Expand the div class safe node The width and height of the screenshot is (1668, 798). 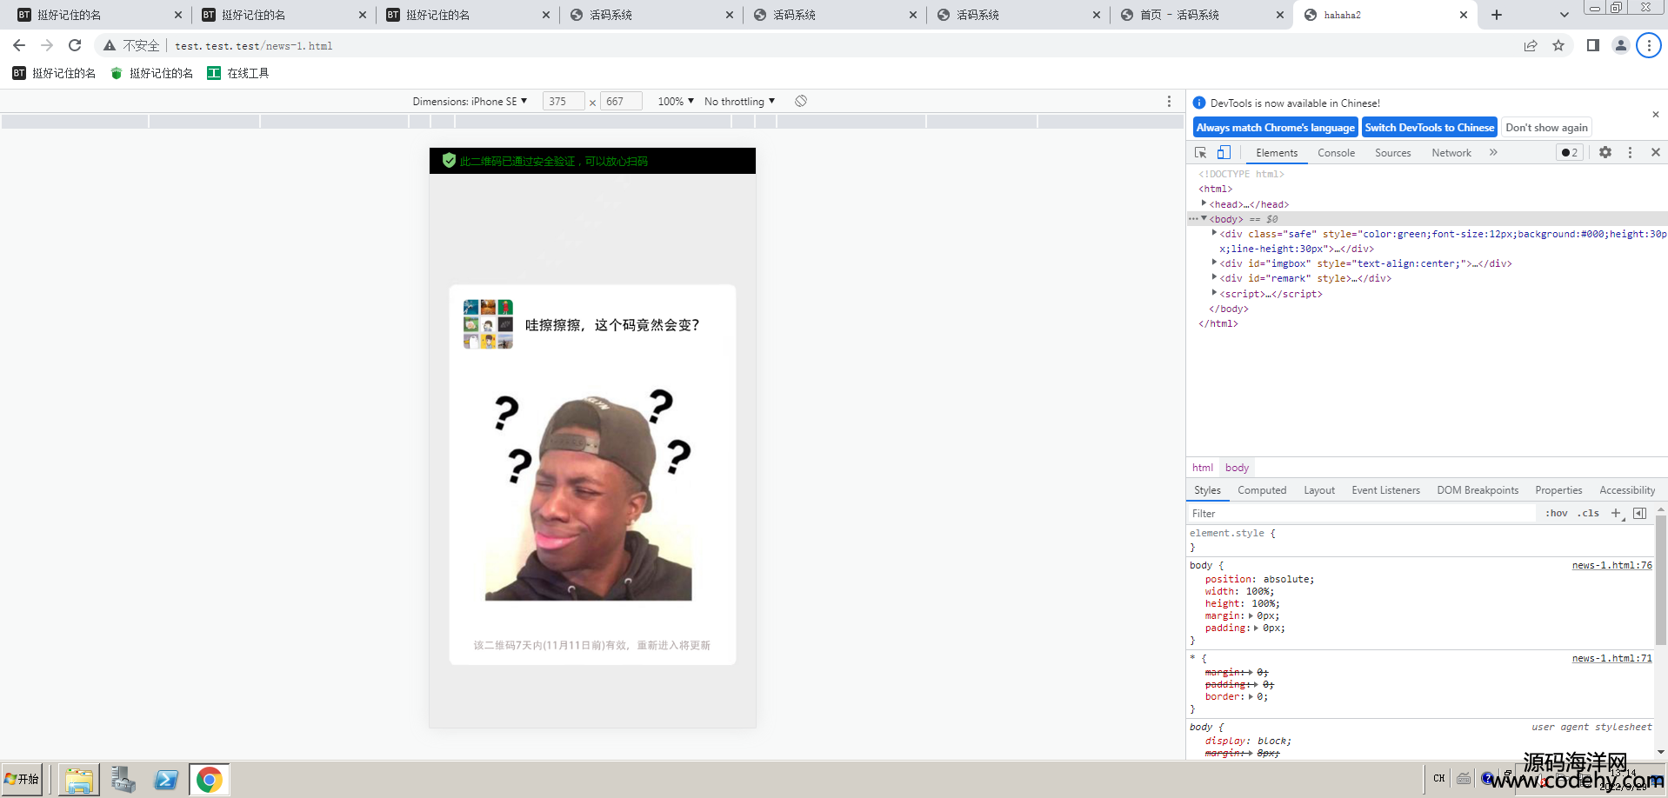click(x=1214, y=233)
